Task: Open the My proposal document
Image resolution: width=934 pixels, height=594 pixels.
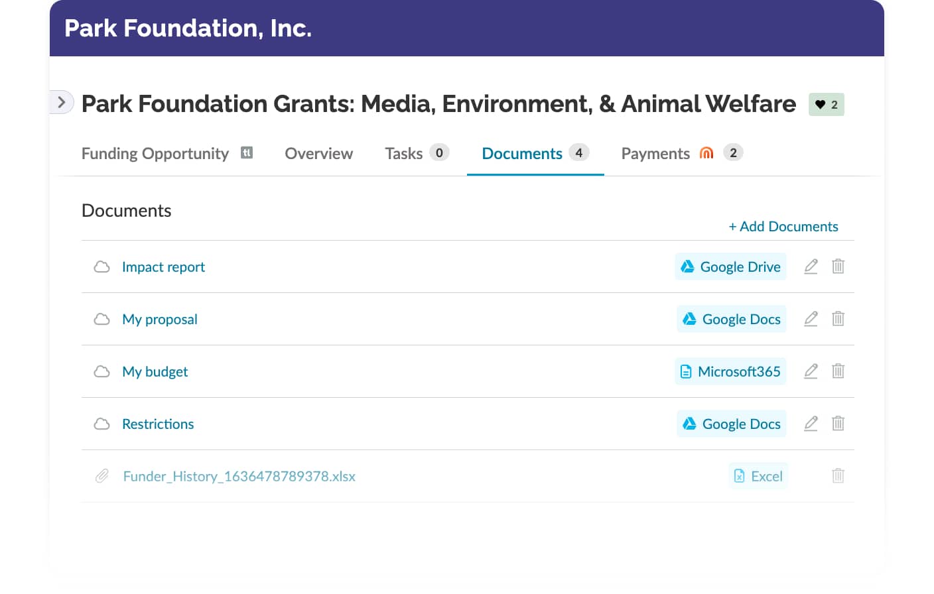Action: pos(160,319)
